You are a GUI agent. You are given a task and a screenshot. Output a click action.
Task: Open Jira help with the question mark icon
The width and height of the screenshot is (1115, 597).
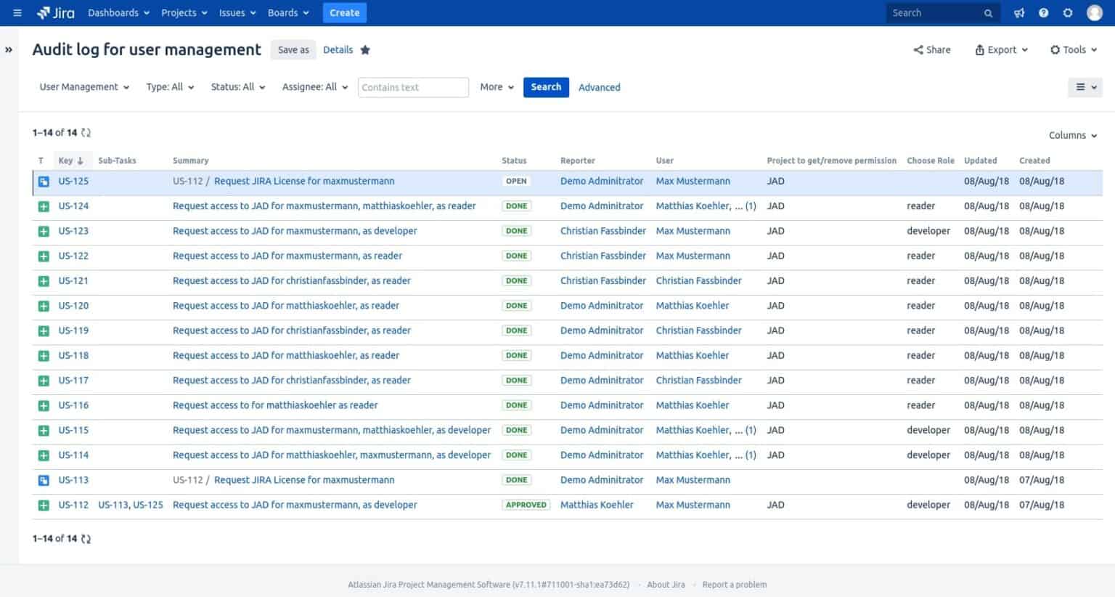point(1043,12)
